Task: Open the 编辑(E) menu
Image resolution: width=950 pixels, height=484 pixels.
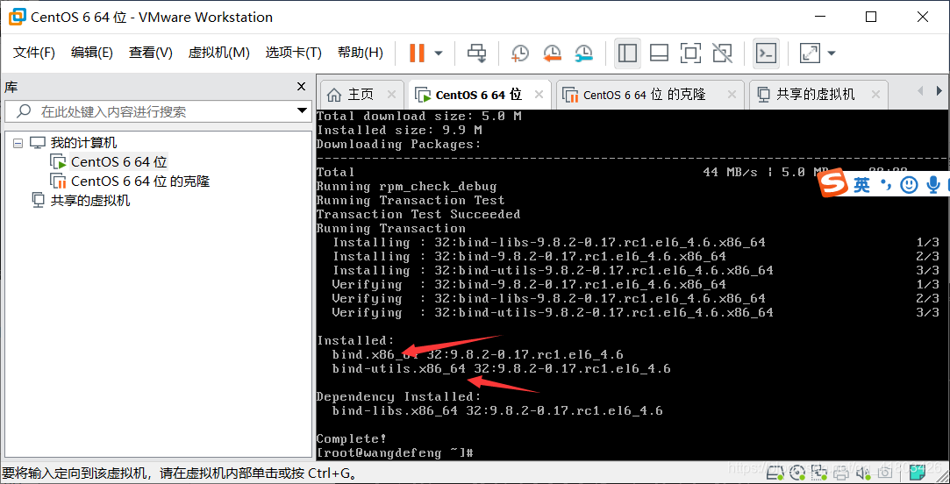Action: [x=91, y=53]
